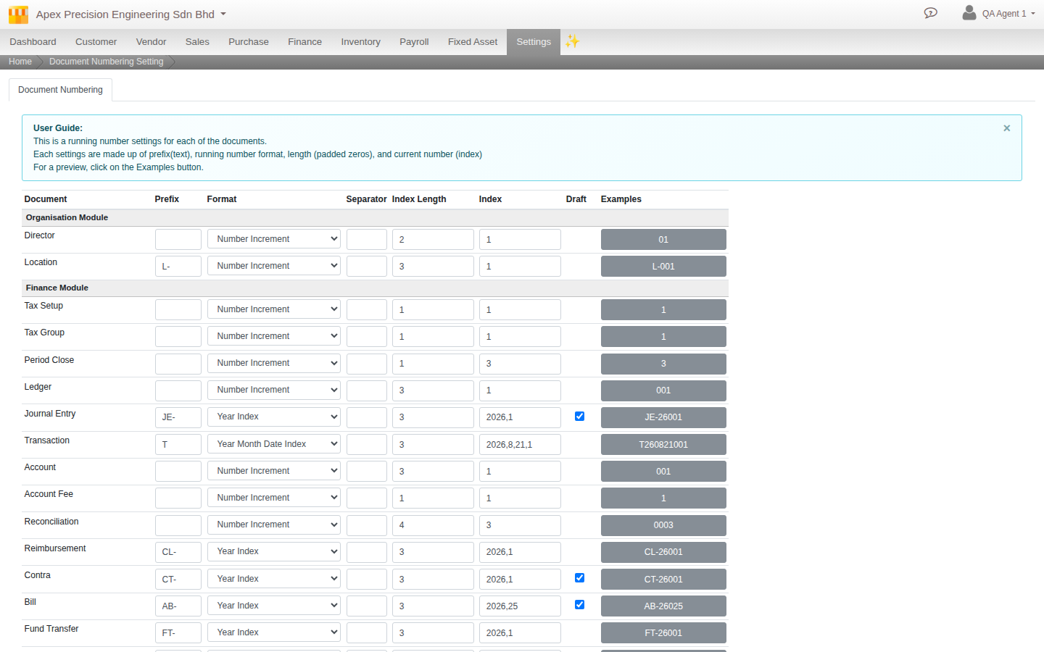Click the CT-26001 example button
The width and height of the screenshot is (1044, 652).
[663, 579]
